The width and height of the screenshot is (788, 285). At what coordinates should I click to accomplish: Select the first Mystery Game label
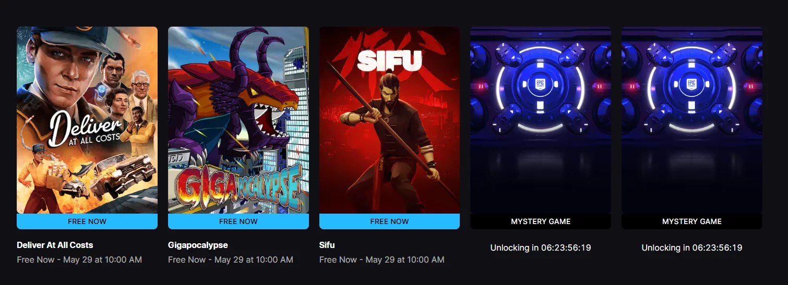point(541,221)
